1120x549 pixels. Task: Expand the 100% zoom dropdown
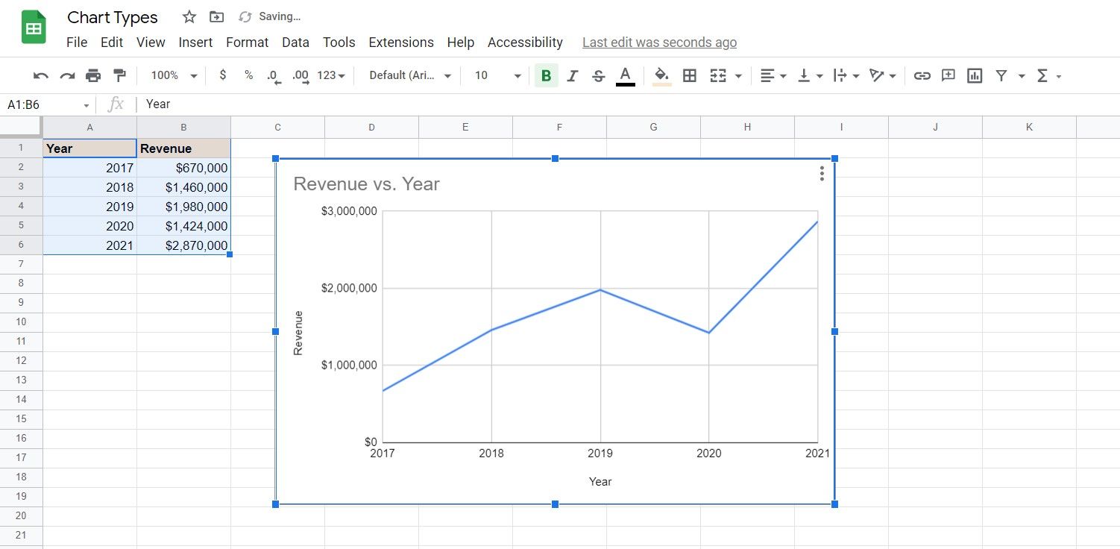(x=174, y=75)
